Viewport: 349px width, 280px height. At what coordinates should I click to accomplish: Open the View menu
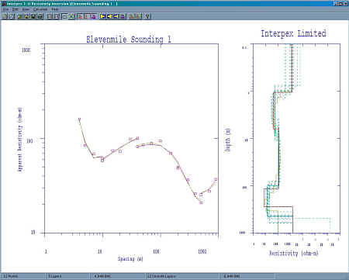[x=26, y=9]
